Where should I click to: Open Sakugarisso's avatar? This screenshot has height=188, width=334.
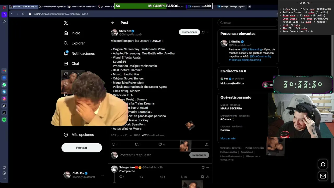(114, 169)
